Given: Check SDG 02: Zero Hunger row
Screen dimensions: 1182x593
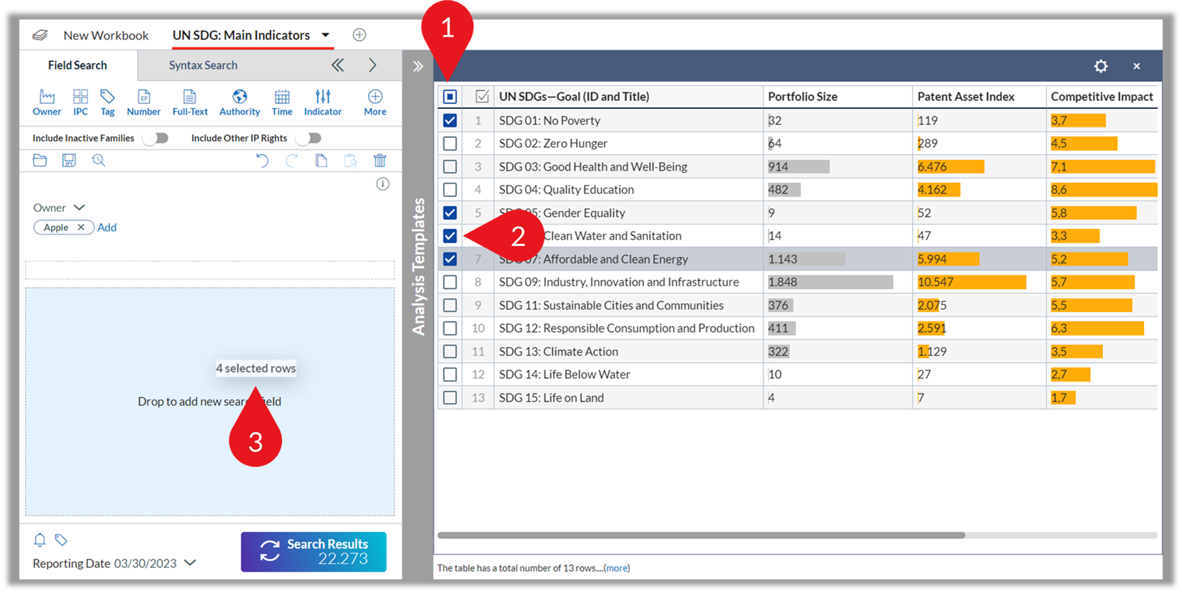Looking at the screenshot, I should pos(450,143).
